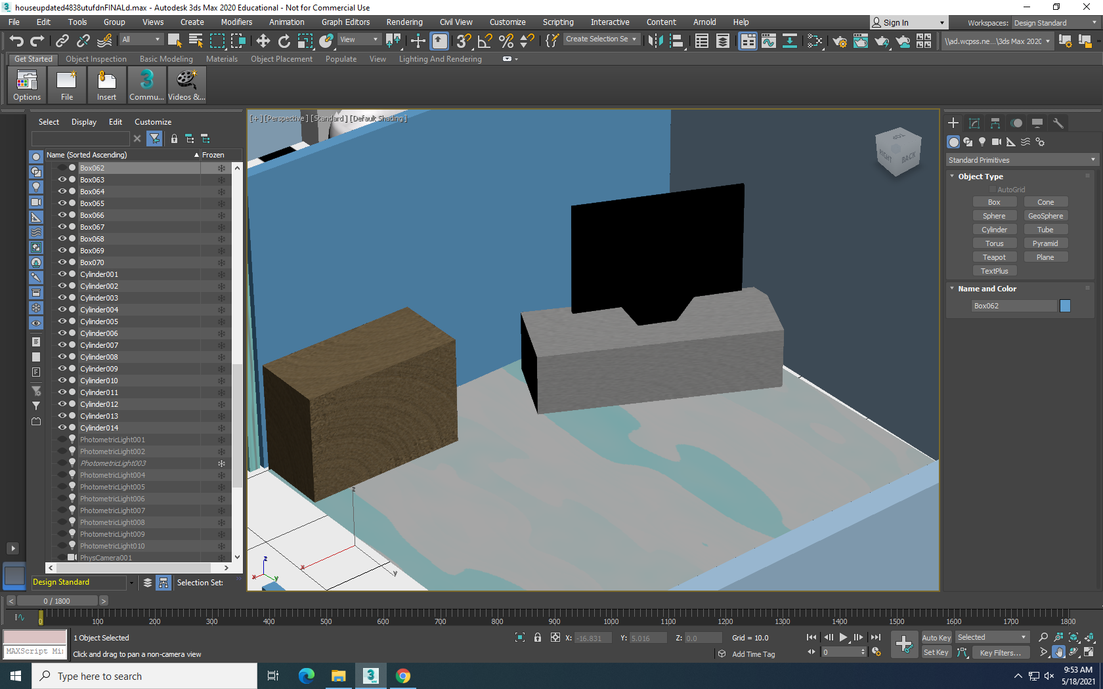Viewport: 1103px width, 689px height.
Task: Open Create Selection Set dropdown
Action: click(x=601, y=39)
